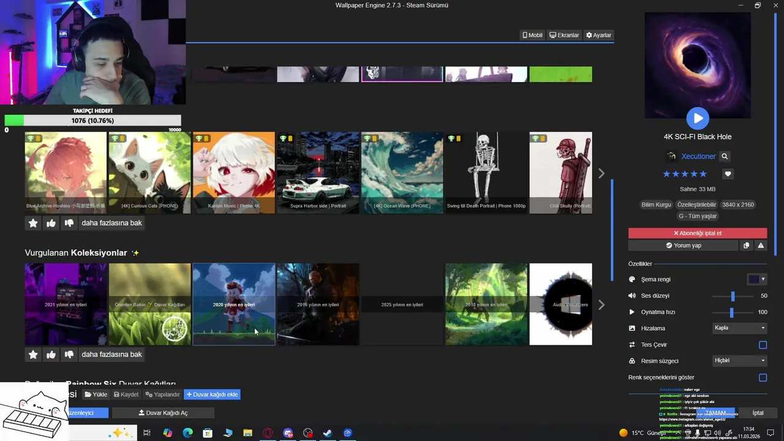Image resolution: width=784 pixels, height=441 pixels.
Task: Enable Renk seçeneklerini göster checkbox
Action: (x=763, y=377)
